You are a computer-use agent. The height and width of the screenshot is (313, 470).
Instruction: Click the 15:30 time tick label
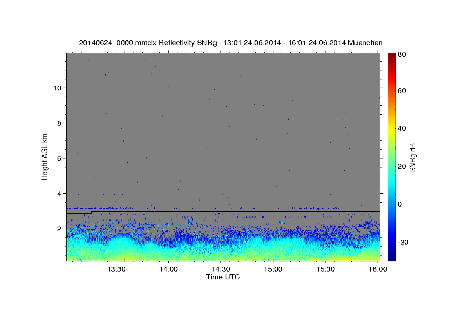[x=325, y=270]
